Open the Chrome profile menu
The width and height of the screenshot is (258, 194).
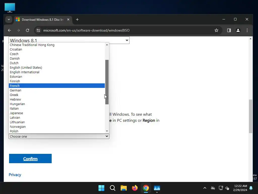coord(238,30)
